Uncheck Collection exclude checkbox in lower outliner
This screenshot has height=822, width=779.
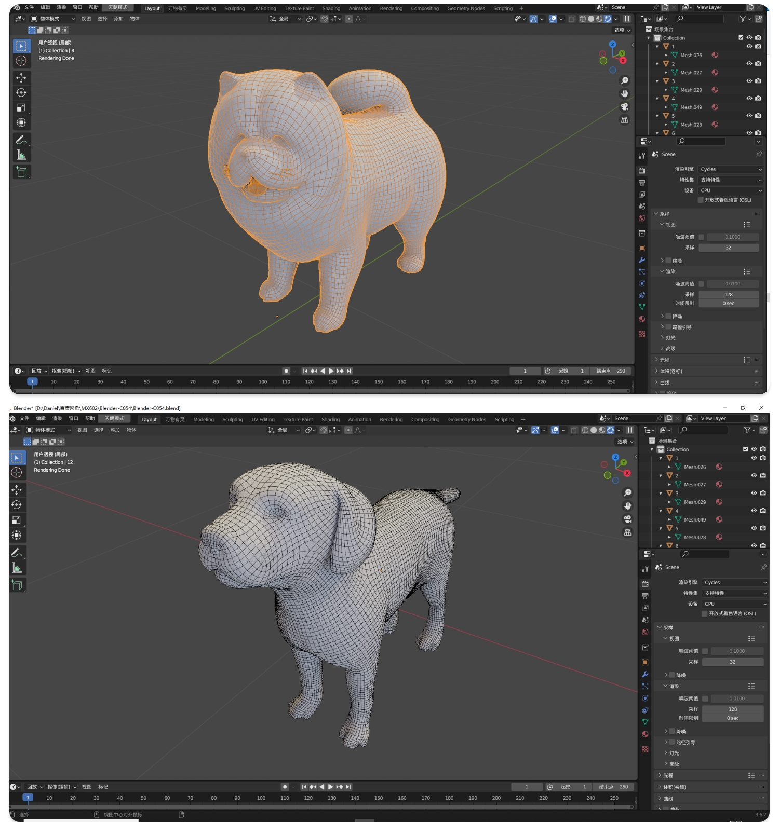point(745,449)
